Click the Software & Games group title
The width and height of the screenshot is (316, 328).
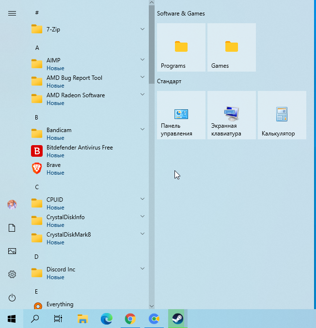tap(181, 14)
